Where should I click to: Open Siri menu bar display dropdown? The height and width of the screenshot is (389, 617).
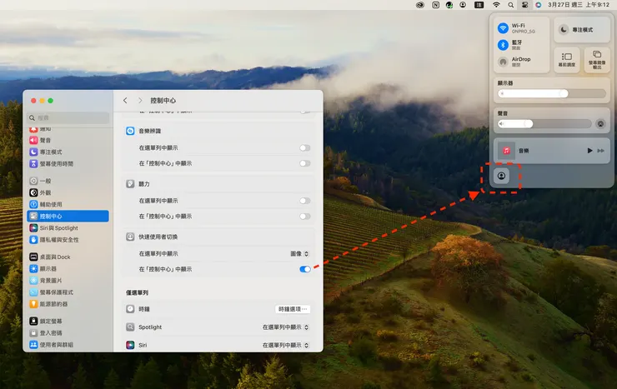[285, 346]
